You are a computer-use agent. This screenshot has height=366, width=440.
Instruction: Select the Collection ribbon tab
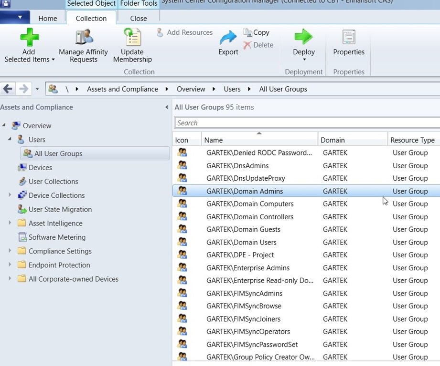(91, 19)
